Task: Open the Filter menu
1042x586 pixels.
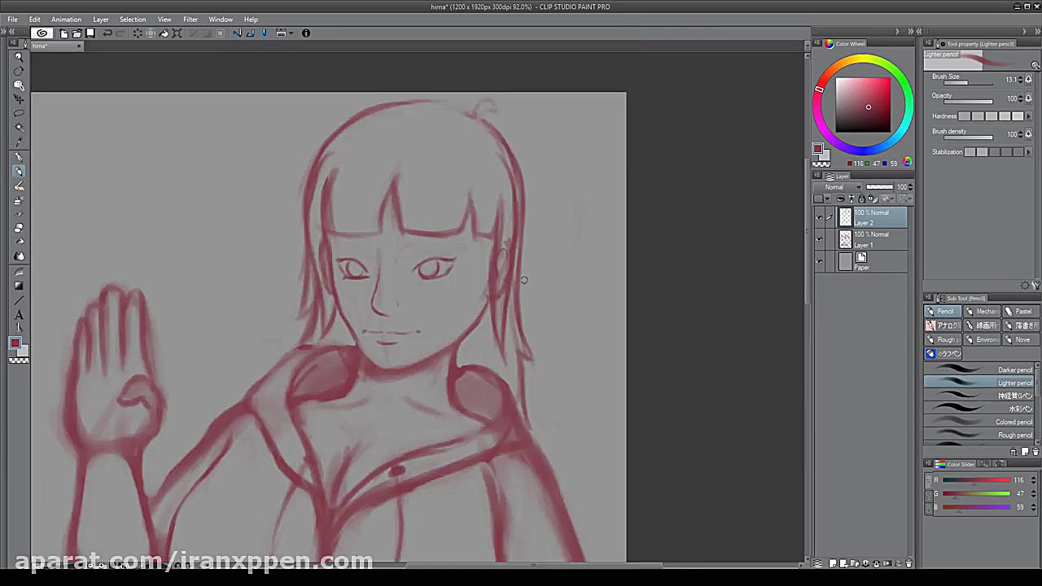Action: pyautogui.click(x=190, y=20)
